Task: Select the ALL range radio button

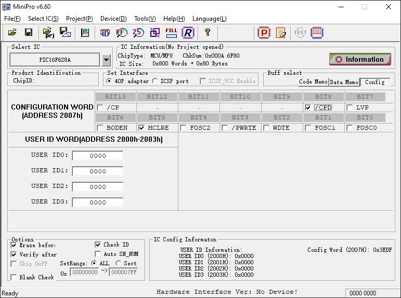Action: (94, 263)
